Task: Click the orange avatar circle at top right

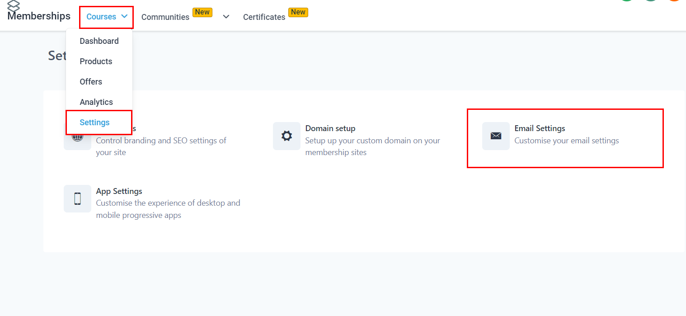Action: tap(674, 1)
